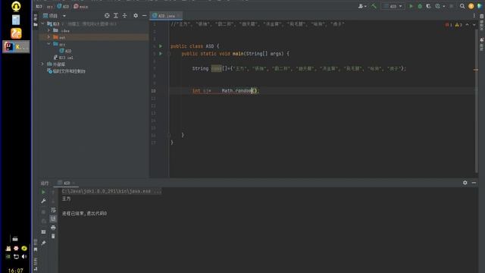Screen dimensions: 485x273
Task: Hide the Project panel with the minus icon
Action: (x=145, y=15)
